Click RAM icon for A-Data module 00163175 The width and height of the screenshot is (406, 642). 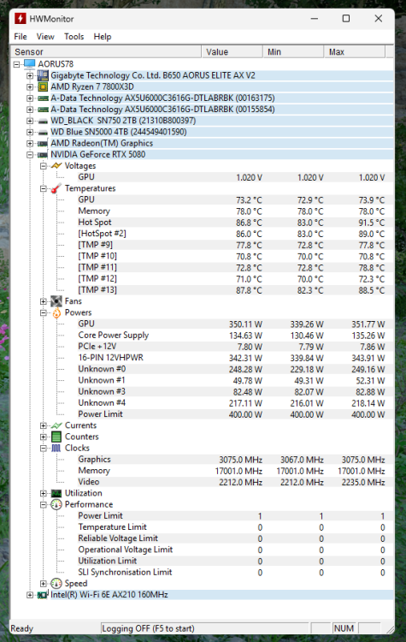[43, 98]
